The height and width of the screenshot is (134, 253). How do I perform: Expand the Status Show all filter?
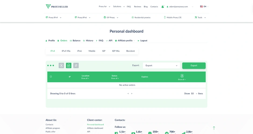pyautogui.click(x=115, y=79)
